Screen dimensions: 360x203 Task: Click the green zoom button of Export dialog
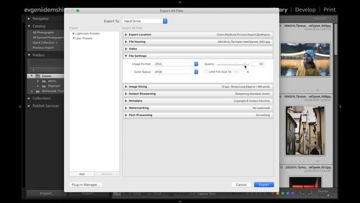pos(78,11)
